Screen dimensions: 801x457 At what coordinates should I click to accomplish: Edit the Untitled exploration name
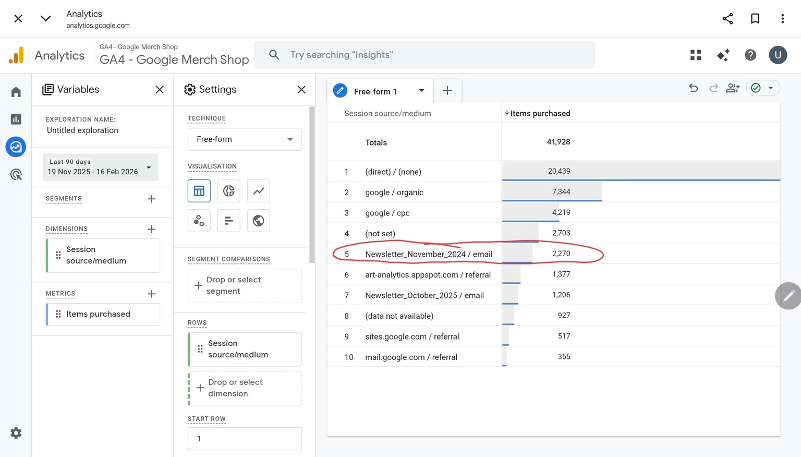tap(82, 130)
